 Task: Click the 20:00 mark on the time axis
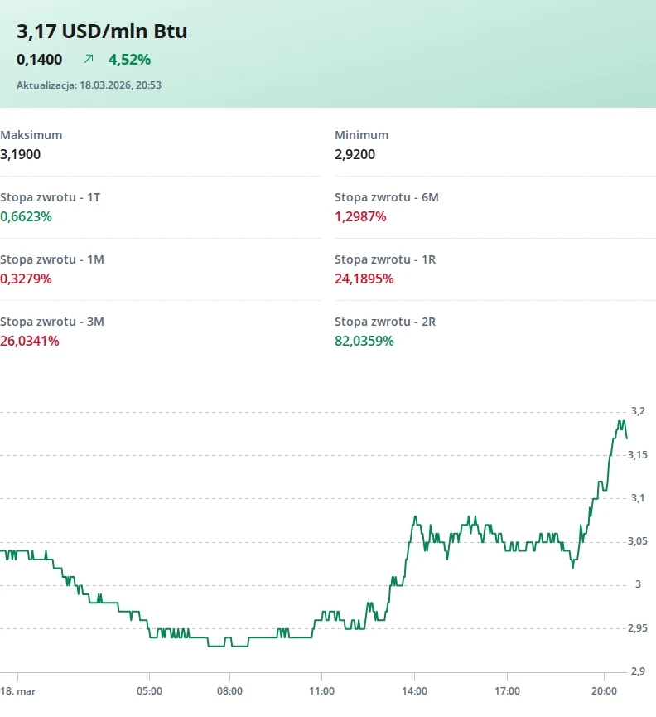(x=604, y=690)
